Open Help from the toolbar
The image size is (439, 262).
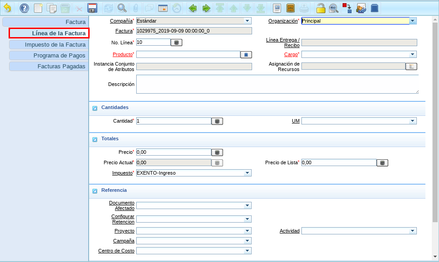click(x=24, y=8)
